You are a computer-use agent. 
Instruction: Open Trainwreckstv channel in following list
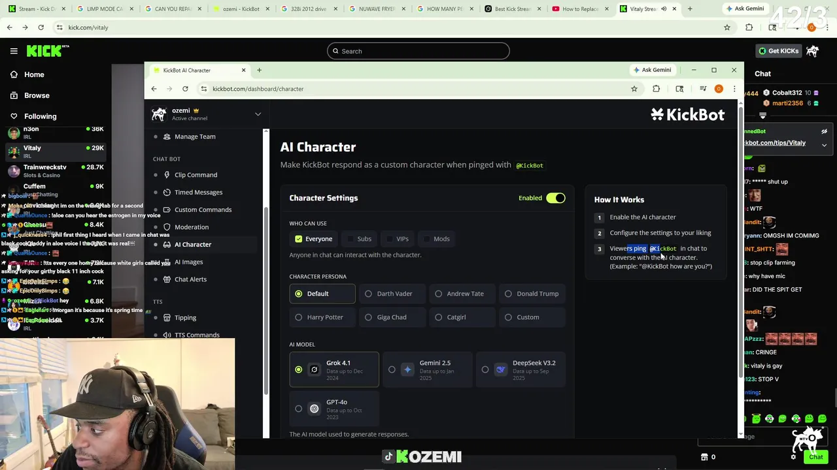click(x=56, y=171)
